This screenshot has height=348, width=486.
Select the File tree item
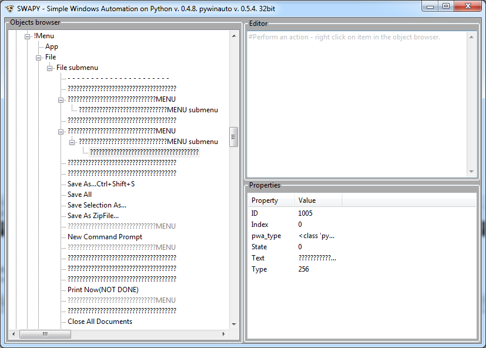(51, 57)
